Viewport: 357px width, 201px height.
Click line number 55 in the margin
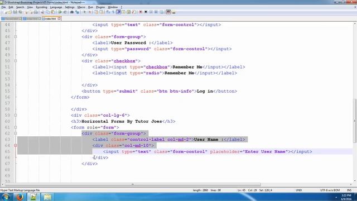(x=7, y=91)
